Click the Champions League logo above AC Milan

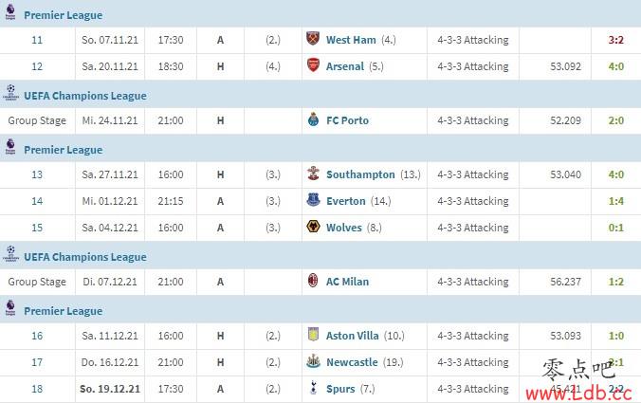point(11,253)
